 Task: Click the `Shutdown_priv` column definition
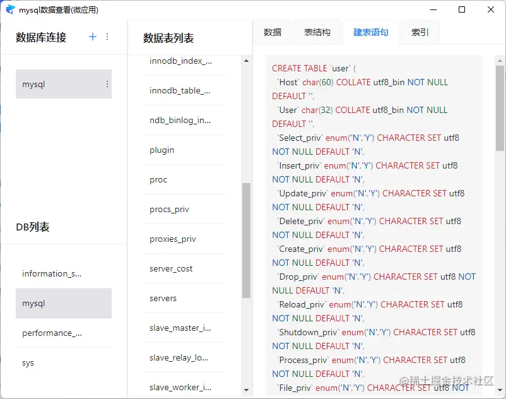[x=374, y=339]
